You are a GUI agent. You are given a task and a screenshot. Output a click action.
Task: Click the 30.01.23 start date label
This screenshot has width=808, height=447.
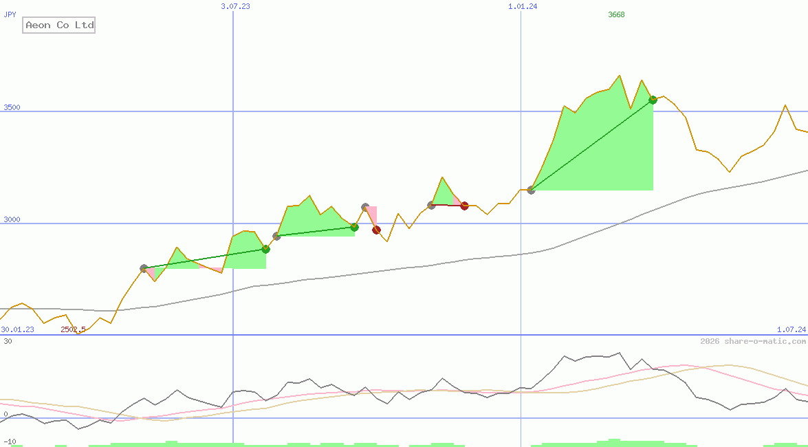click(17, 329)
